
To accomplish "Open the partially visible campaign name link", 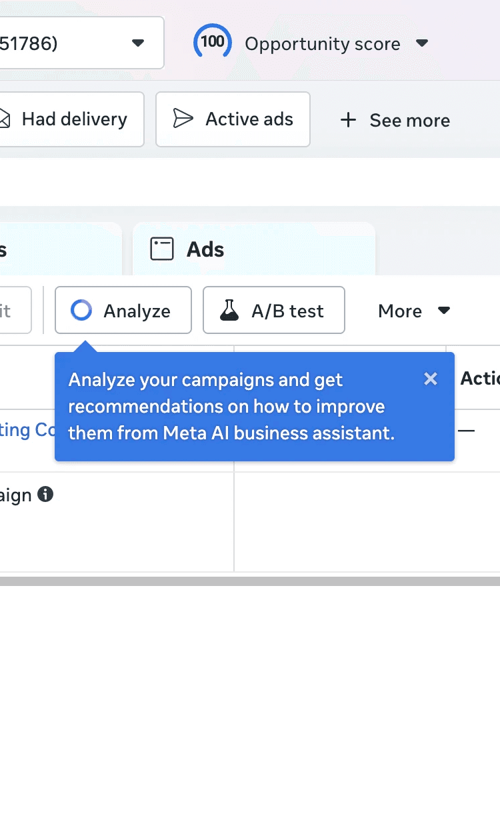I will coord(27,430).
